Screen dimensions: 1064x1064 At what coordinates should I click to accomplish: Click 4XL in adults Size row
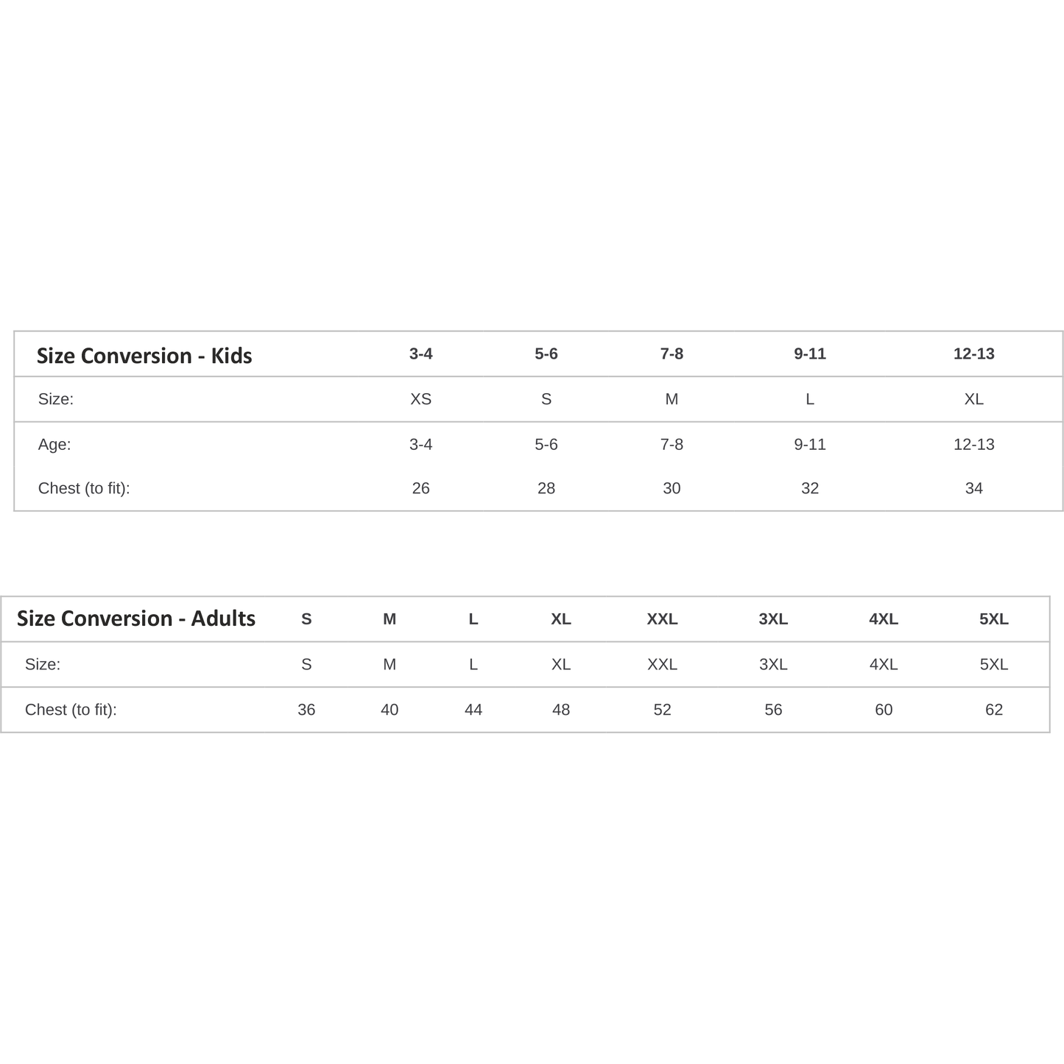(883, 664)
